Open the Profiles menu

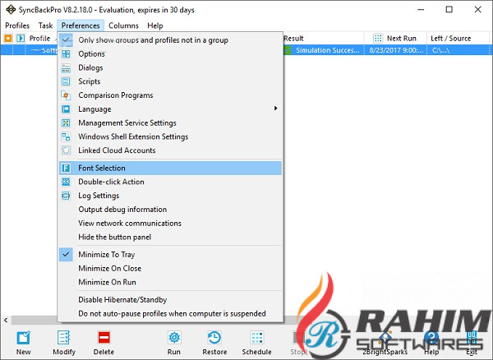click(17, 25)
